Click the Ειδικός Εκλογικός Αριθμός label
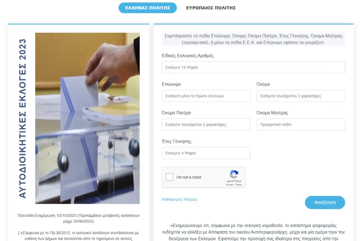Screen dimensions: 360x241 (x=188, y=56)
